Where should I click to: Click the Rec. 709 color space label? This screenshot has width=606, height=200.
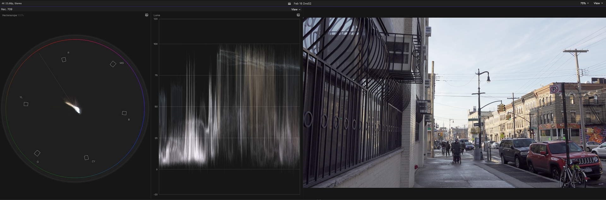7,9
